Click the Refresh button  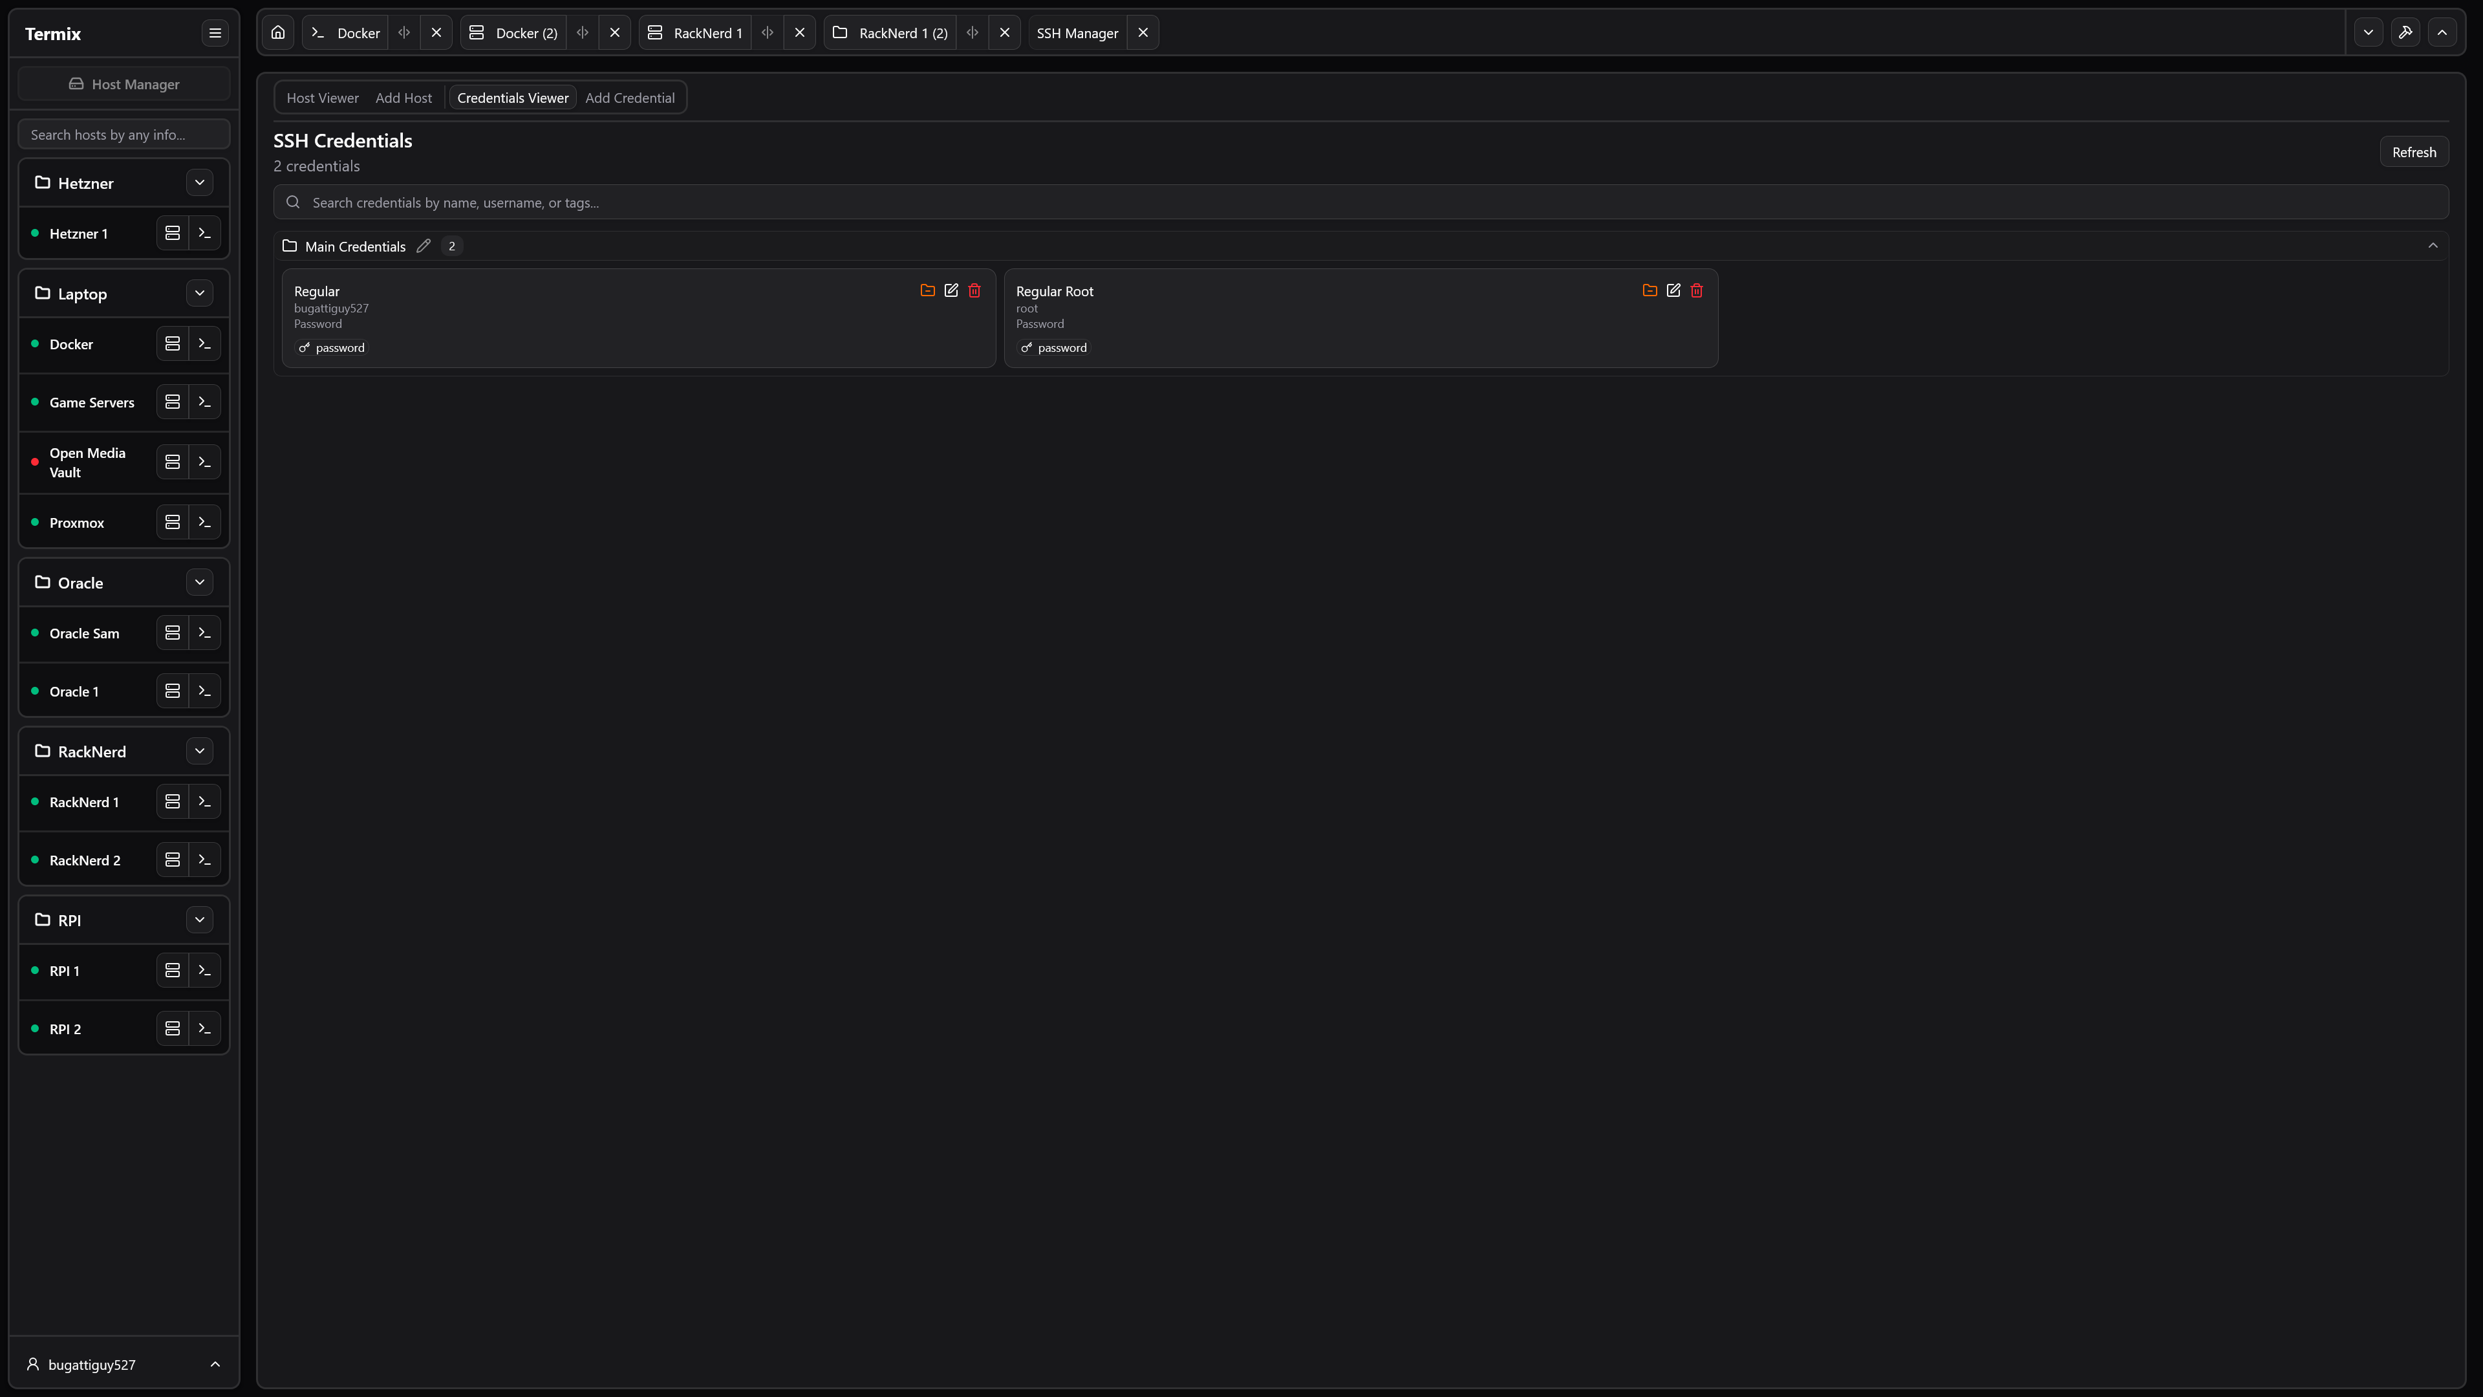tap(2414, 153)
